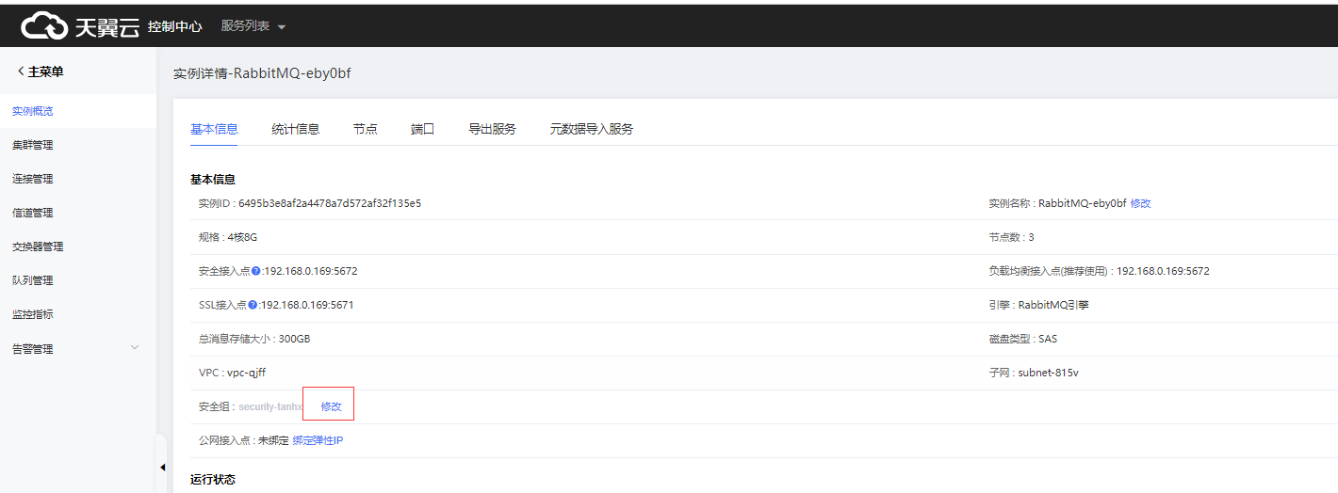Screen dimensions: 1338x493
Task: Click help icon beside 安全接入点
Action: click(x=255, y=271)
